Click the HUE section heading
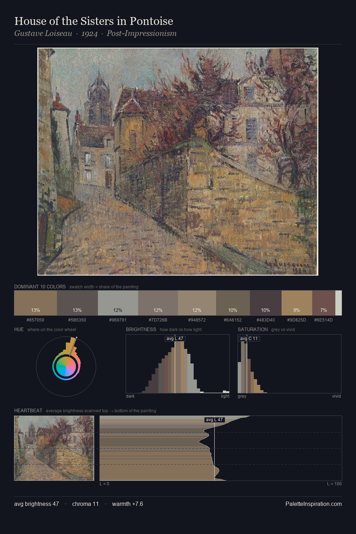This screenshot has width=356, height=534. (x=19, y=329)
